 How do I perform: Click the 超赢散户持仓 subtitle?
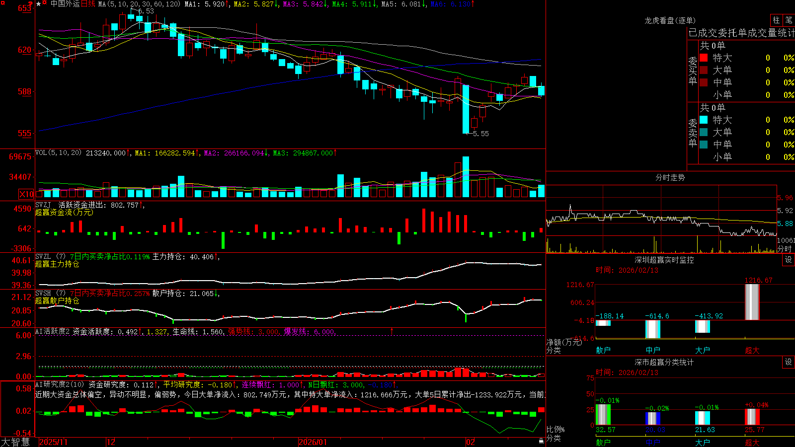(x=57, y=300)
